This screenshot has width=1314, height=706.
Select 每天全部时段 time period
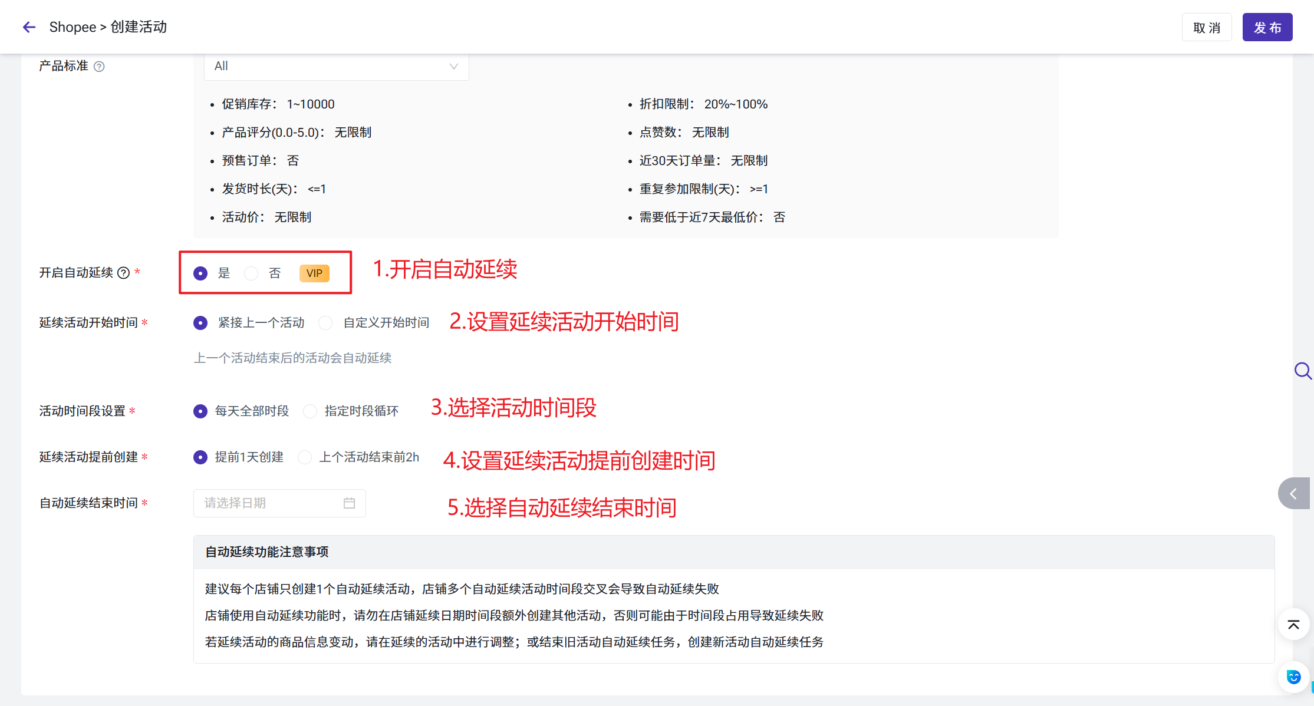[x=200, y=411]
